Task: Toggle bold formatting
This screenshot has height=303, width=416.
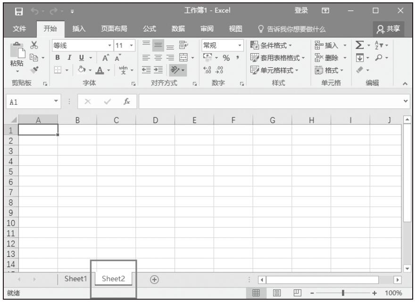Action: tap(58, 58)
